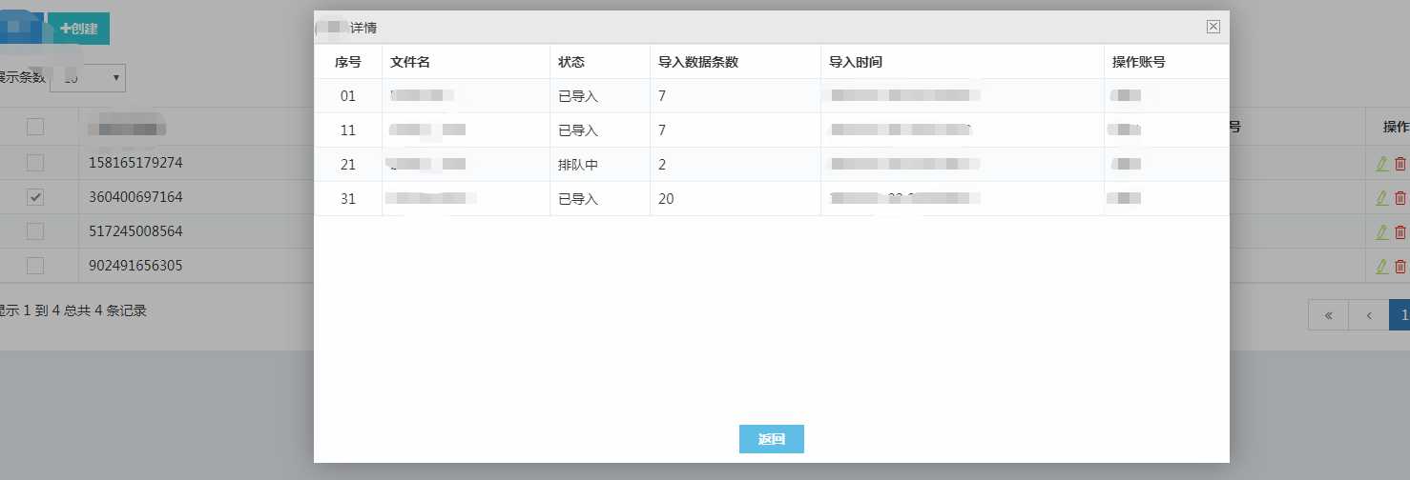Click the green edit pencil in the first row
Screen dimensions: 1410x480
click(1381, 164)
